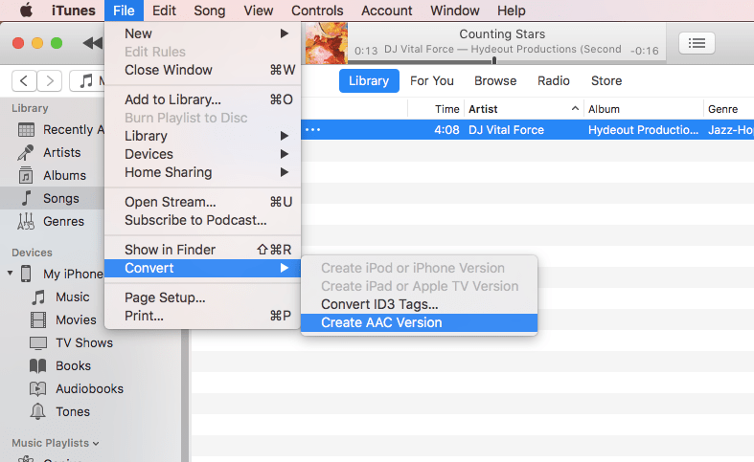Choose Add to Library…

pos(202,99)
